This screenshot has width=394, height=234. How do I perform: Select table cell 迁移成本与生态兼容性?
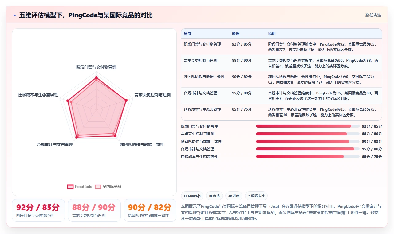coord(202,109)
